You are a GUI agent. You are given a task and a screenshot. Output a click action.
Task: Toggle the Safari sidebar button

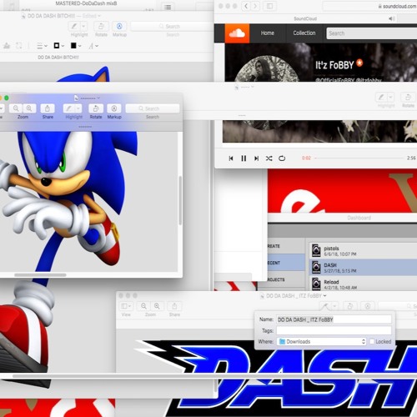click(269, 6)
